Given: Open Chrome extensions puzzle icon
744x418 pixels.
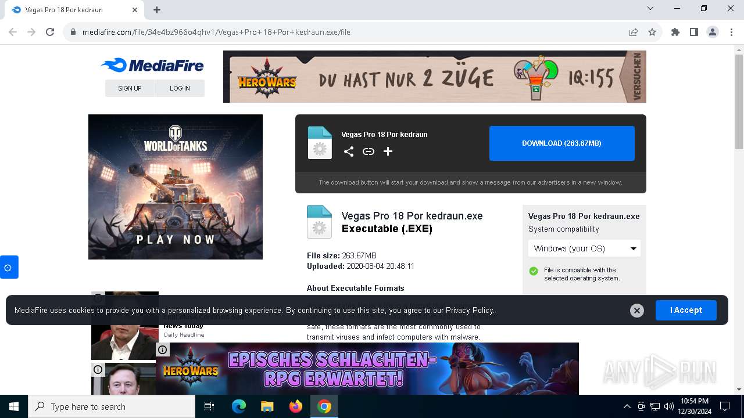Looking at the screenshot, I should [675, 32].
